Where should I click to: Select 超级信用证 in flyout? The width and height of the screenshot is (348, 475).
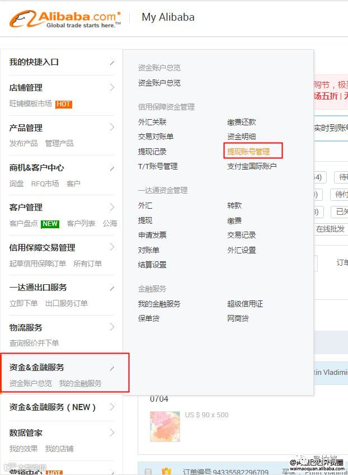click(245, 304)
